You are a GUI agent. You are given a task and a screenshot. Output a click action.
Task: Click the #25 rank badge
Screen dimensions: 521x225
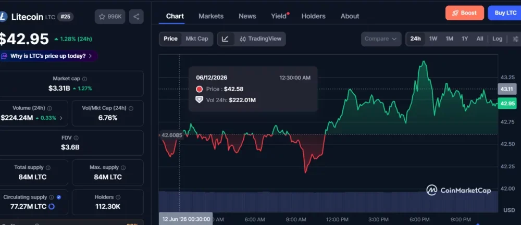pyautogui.click(x=66, y=17)
